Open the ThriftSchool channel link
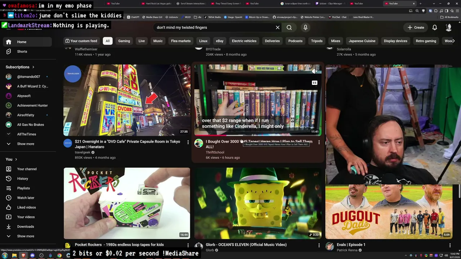 (215, 153)
